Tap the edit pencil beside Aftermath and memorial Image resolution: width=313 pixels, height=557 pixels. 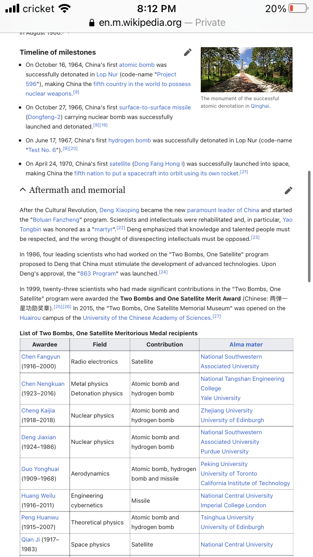point(288,190)
